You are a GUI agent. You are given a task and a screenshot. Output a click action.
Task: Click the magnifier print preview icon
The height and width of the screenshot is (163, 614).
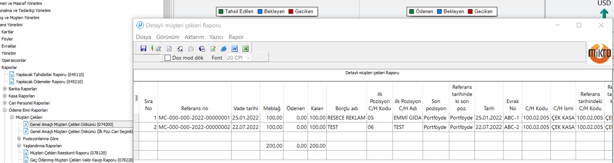coord(158,49)
